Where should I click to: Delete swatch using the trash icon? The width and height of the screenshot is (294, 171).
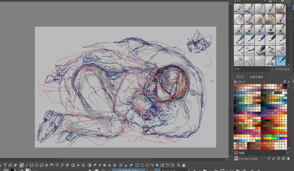[288, 158]
